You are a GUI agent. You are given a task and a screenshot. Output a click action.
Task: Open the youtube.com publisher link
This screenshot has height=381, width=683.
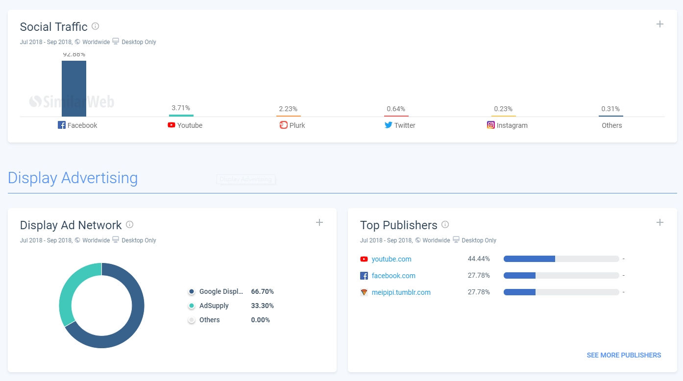pos(391,259)
